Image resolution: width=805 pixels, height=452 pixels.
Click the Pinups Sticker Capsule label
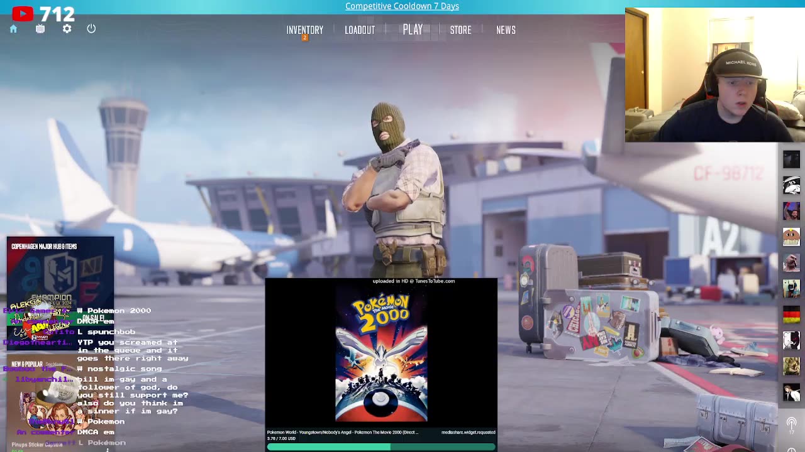[x=36, y=444]
